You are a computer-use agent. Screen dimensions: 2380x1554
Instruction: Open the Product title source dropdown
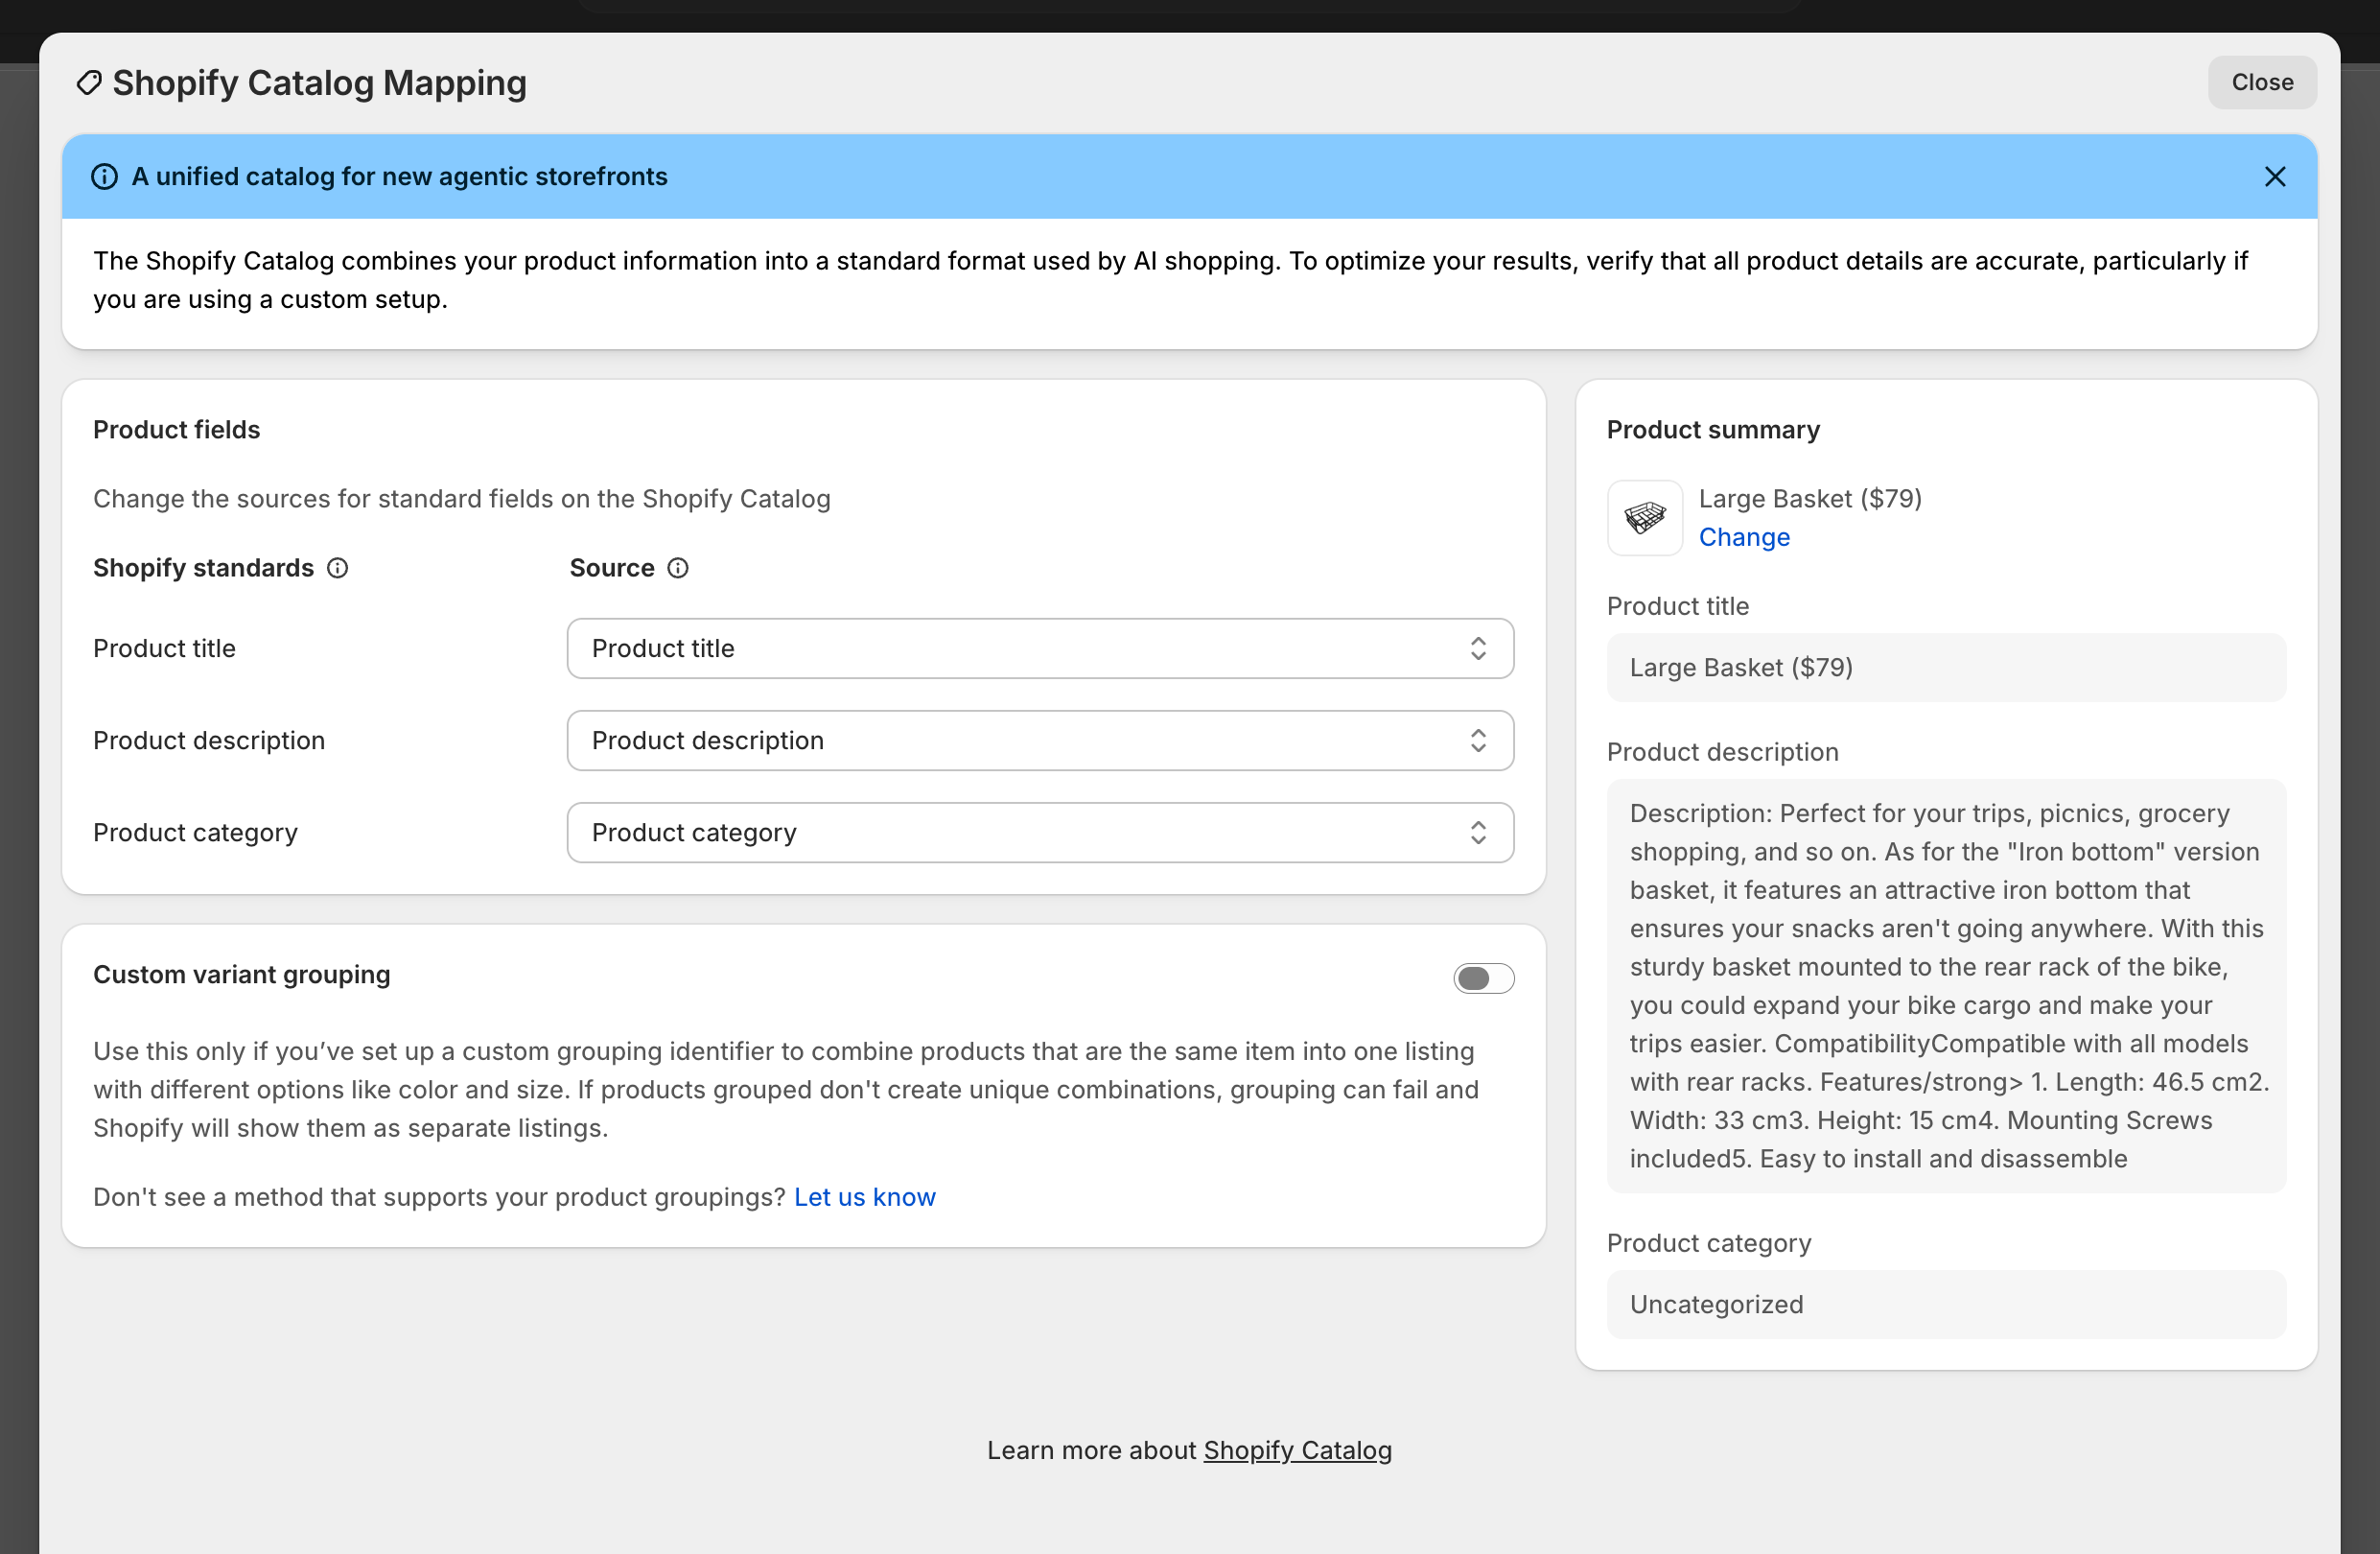click(x=1039, y=648)
